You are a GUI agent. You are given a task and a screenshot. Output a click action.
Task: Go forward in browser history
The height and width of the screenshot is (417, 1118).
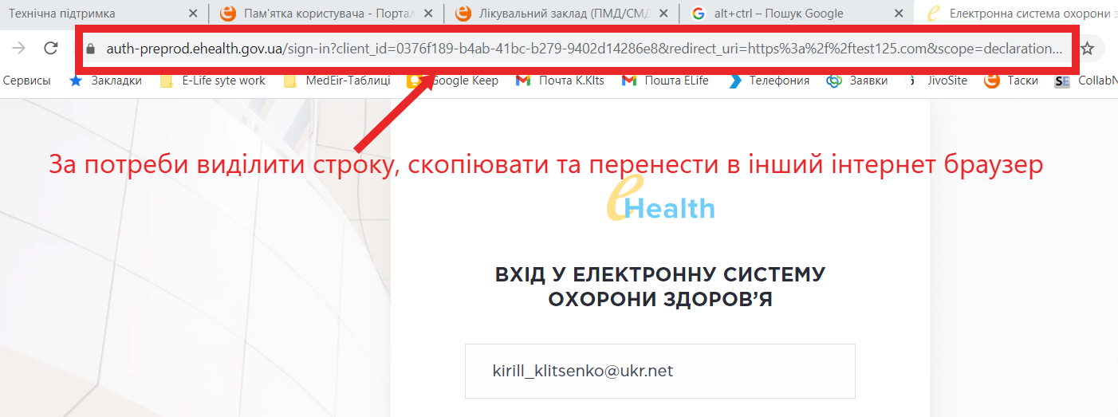tap(19, 49)
